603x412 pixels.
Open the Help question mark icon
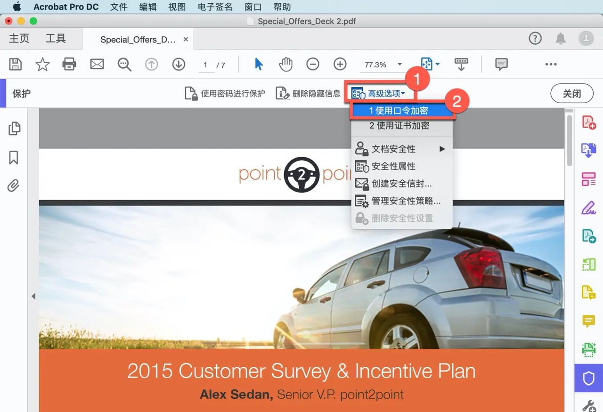[535, 39]
